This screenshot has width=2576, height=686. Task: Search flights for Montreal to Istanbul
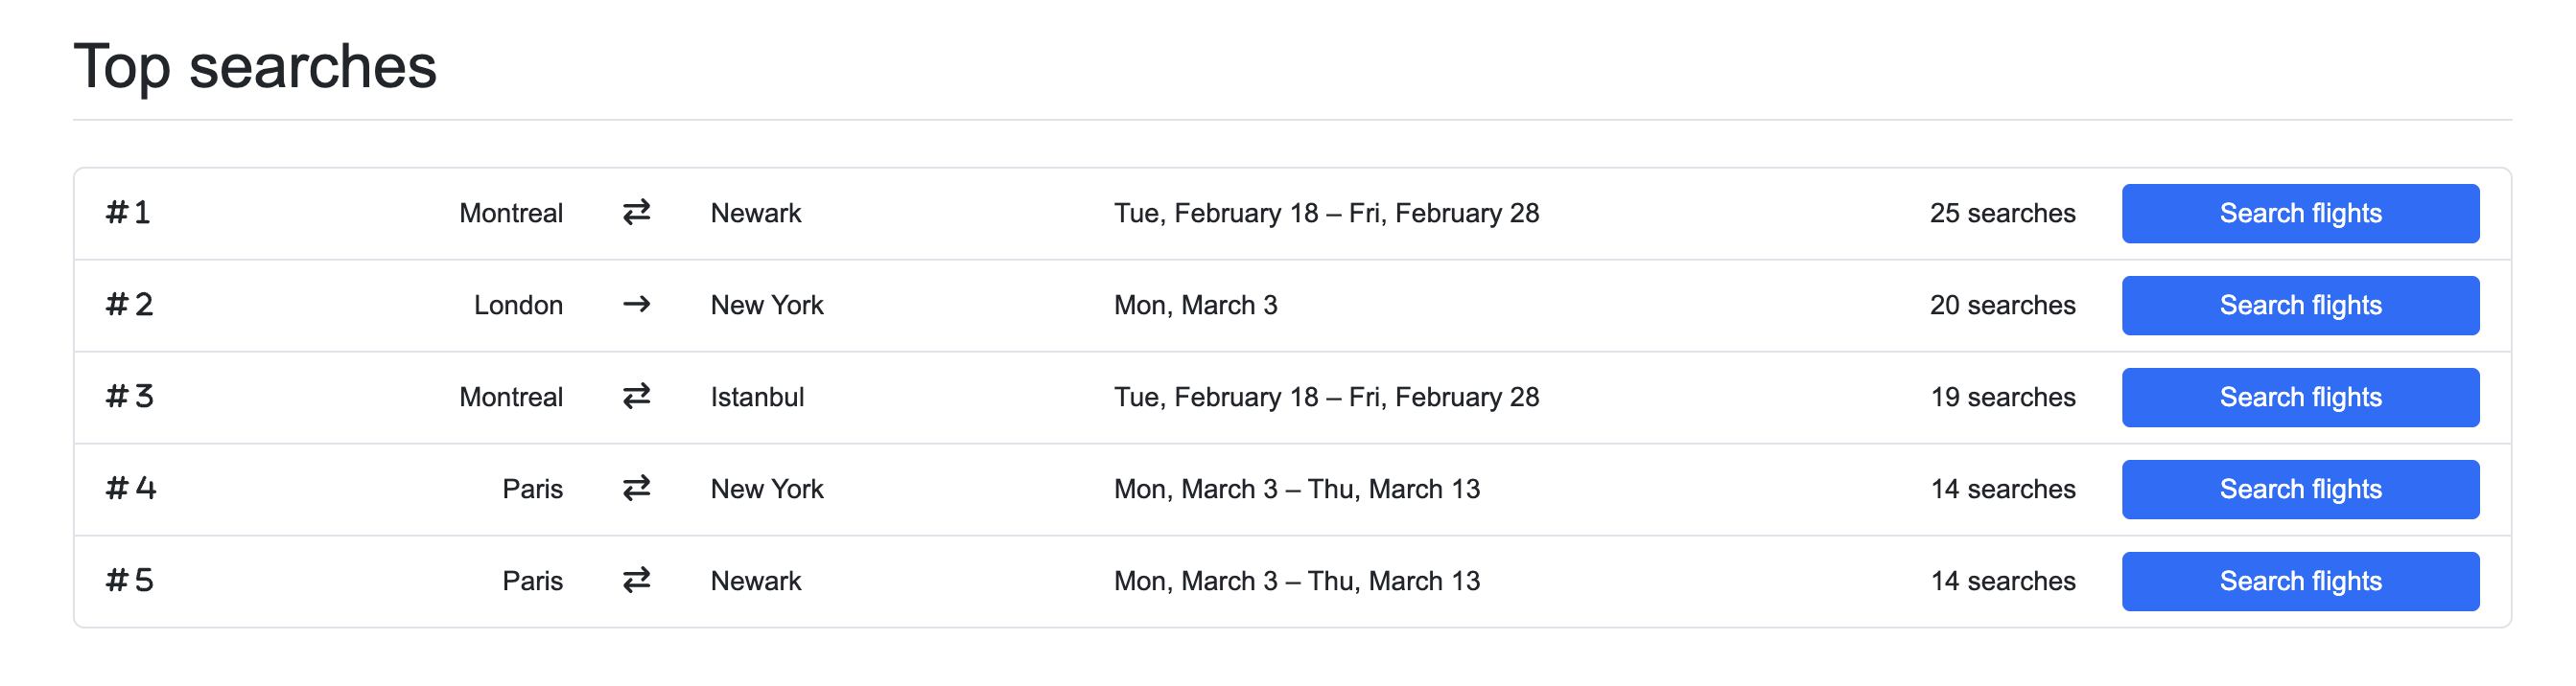[2299, 397]
